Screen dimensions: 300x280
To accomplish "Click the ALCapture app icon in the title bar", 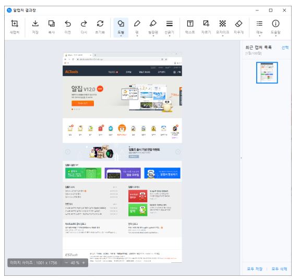I will click(9, 10).
